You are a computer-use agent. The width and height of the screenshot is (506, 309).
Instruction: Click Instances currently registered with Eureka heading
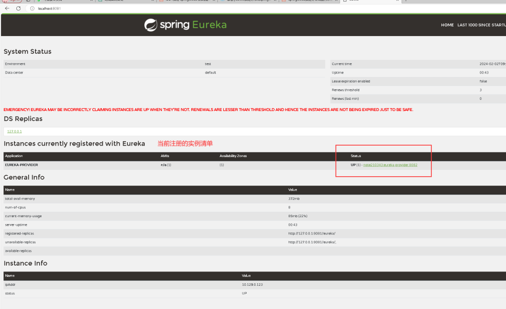pyautogui.click(x=74, y=144)
